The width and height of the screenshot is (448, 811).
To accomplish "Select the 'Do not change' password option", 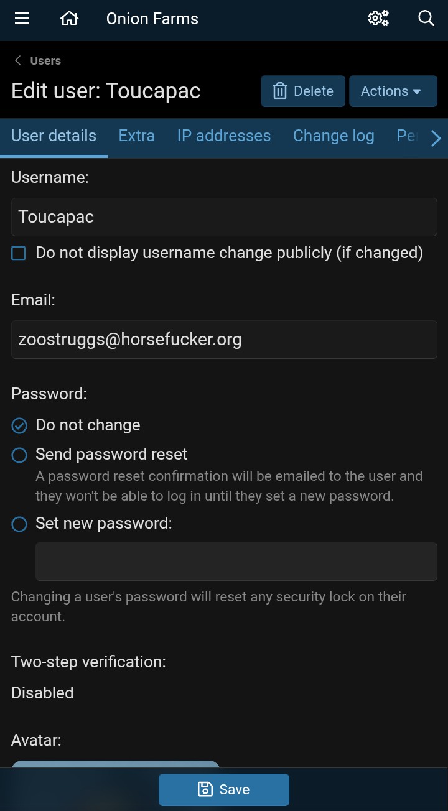I will (19, 425).
